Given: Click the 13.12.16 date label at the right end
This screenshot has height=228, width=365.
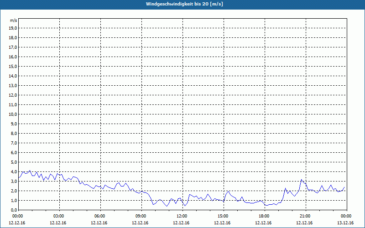Looking at the screenshot, I should point(346,223).
